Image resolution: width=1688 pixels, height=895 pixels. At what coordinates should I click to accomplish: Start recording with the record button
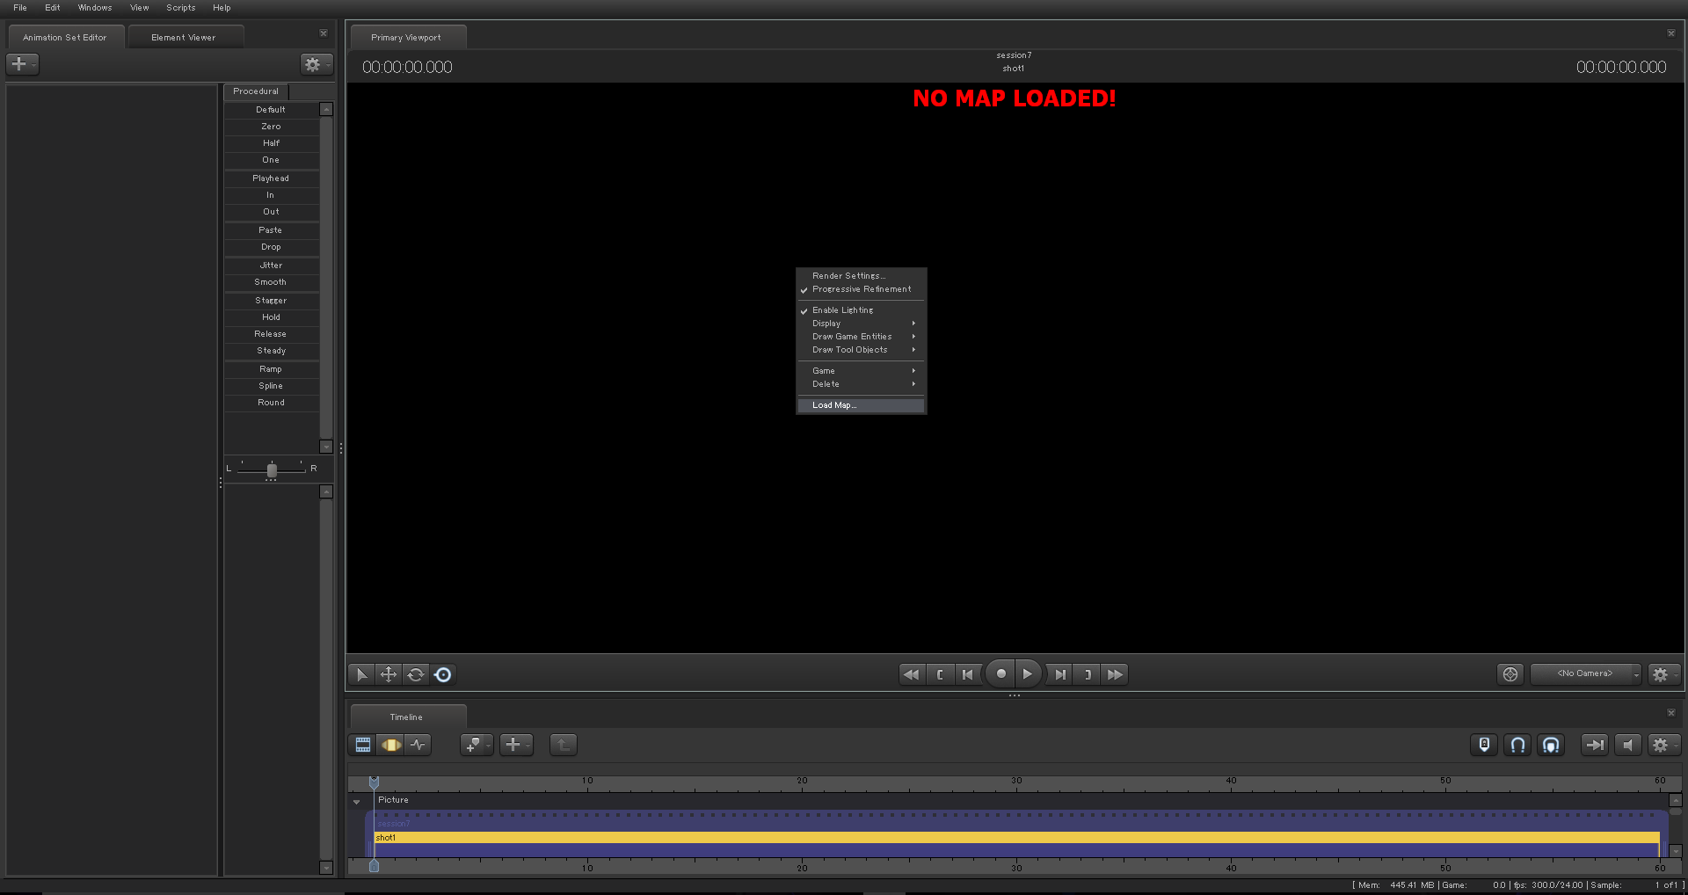1000,674
